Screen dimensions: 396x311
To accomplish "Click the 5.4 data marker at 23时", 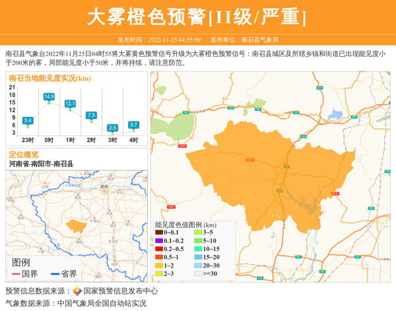I will [28, 126].
